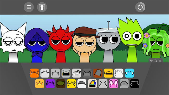Click the blue hooded character
Viewport: 169px width, 95px height.
tap(37, 45)
